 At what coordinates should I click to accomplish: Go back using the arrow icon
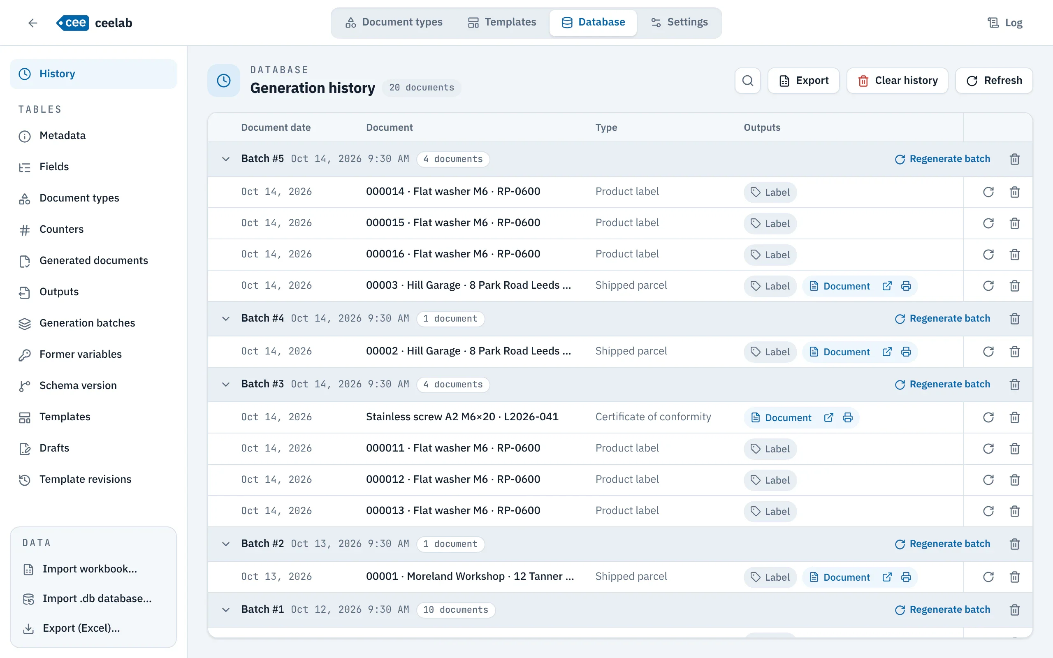pyautogui.click(x=32, y=23)
